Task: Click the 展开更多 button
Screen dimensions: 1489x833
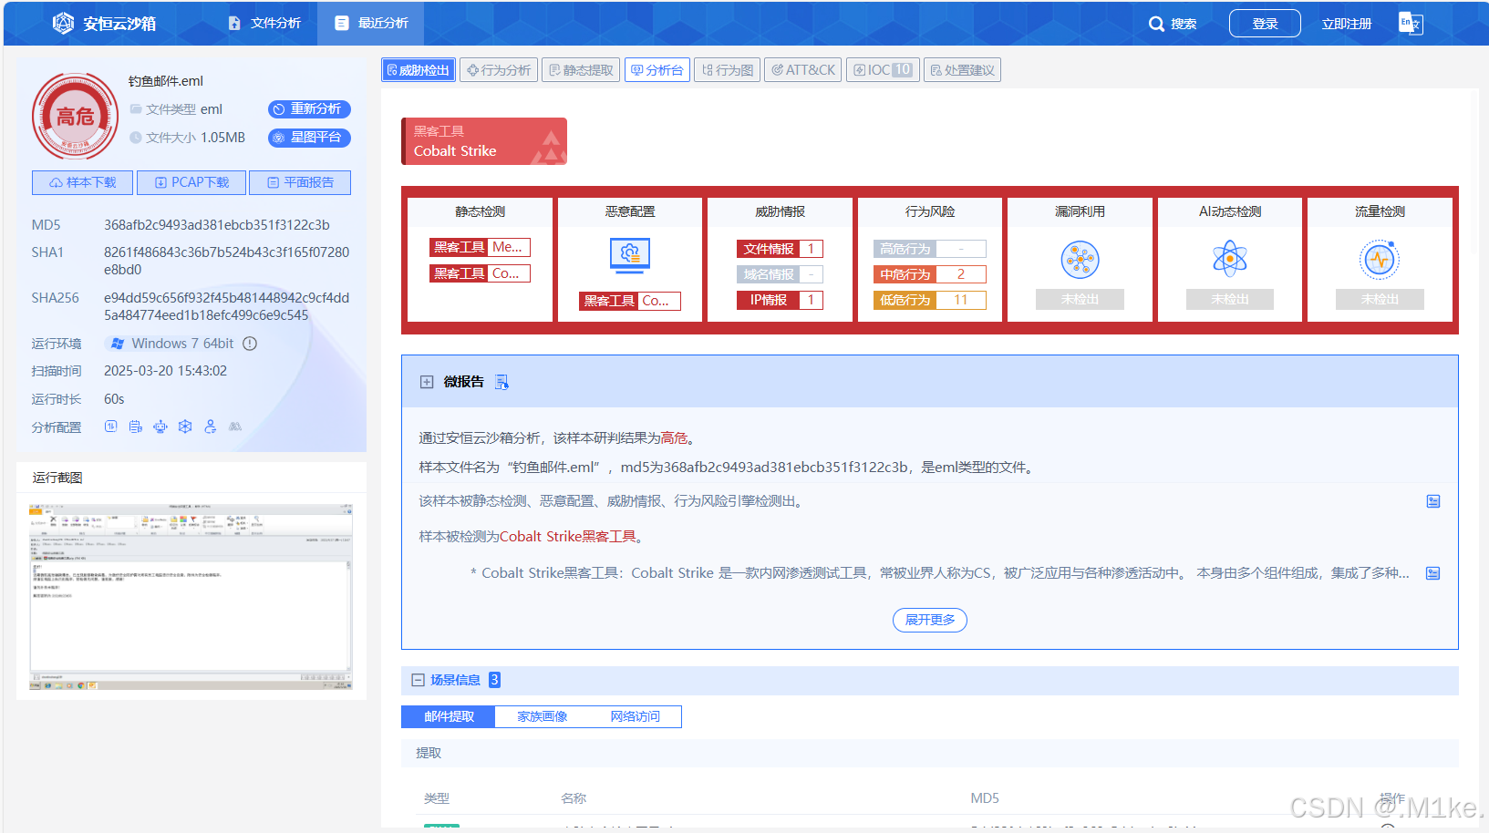Action: (x=930, y=620)
